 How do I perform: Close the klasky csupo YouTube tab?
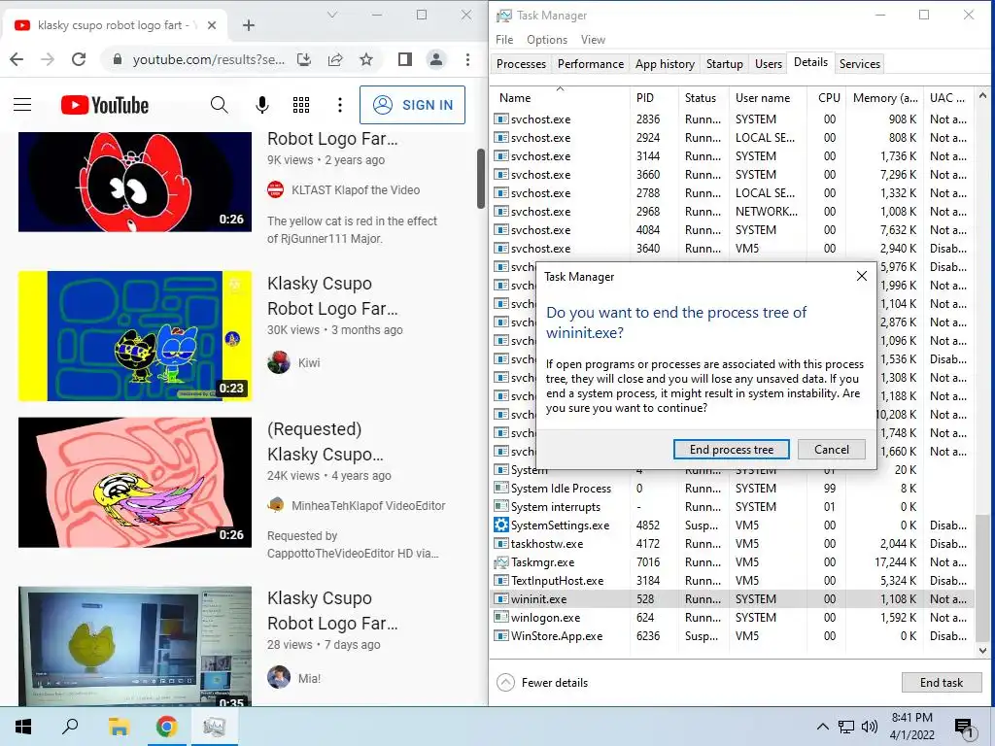point(212,25)
